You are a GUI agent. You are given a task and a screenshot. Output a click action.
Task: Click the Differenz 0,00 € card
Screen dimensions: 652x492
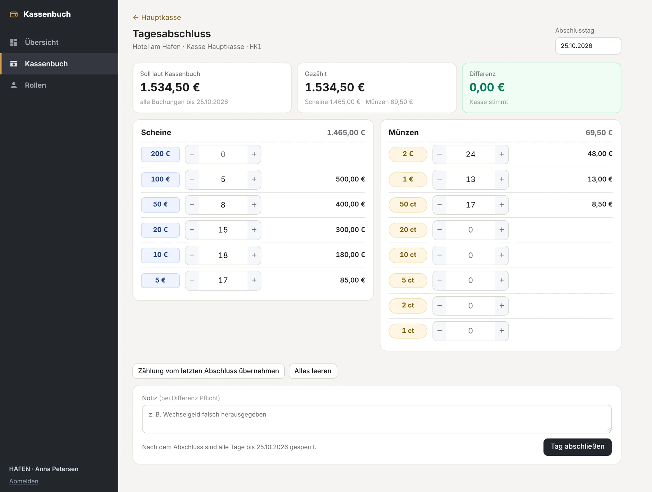[x=541, y=88]
